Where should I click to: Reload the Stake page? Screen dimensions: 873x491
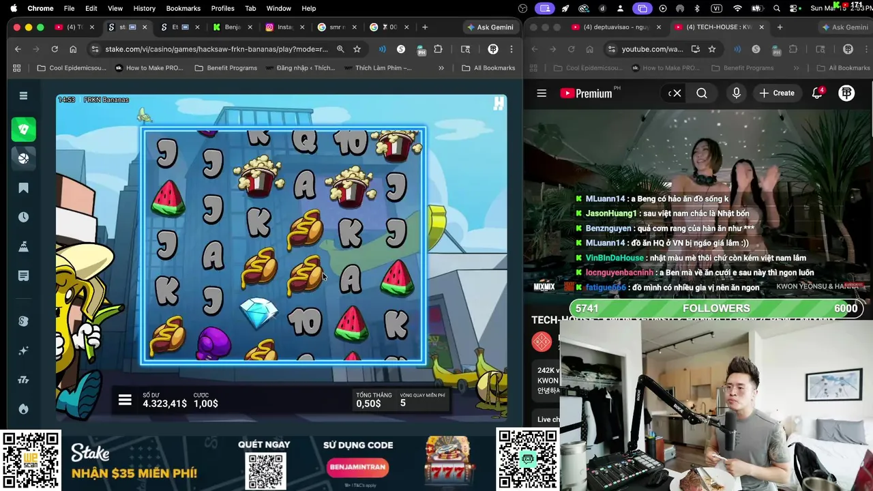pos(55,49)
